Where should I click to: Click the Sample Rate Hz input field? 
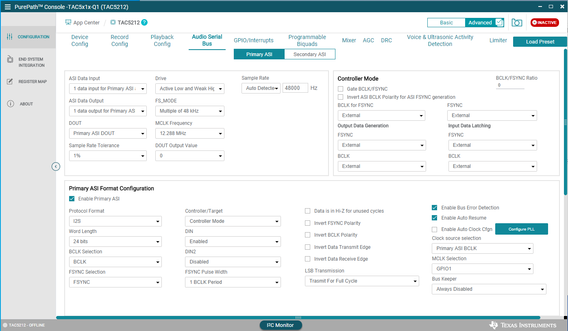pyautogui.click(x=296, y=88)
